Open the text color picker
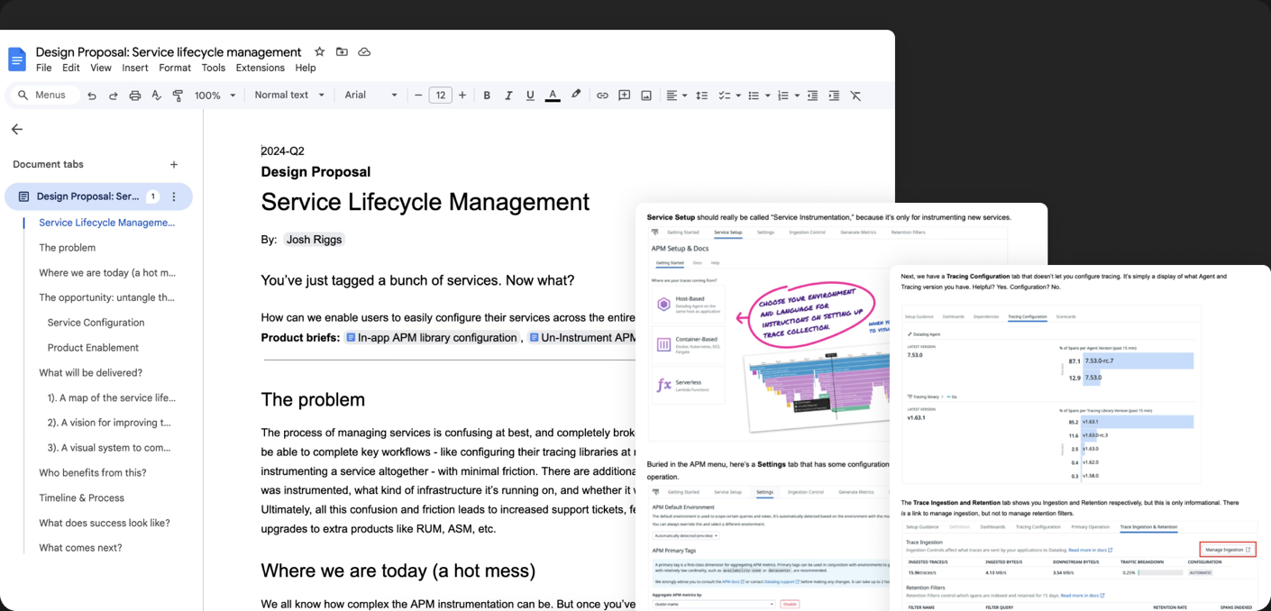The height and width of the screenshot is (611, 1271). pyautogui.click(x=553, y=96)
